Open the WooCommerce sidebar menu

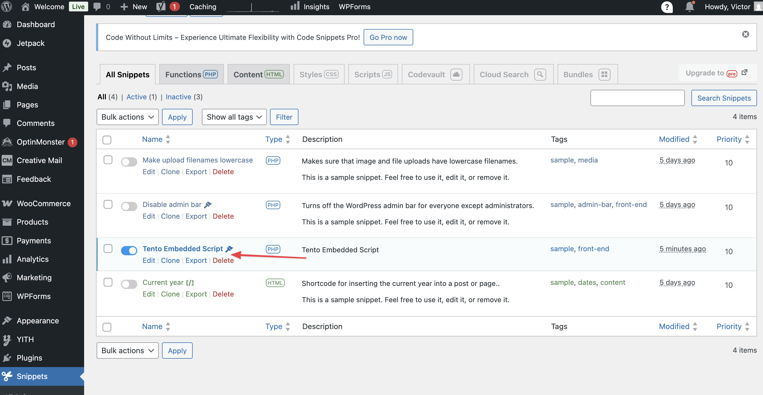click(43, 203)
